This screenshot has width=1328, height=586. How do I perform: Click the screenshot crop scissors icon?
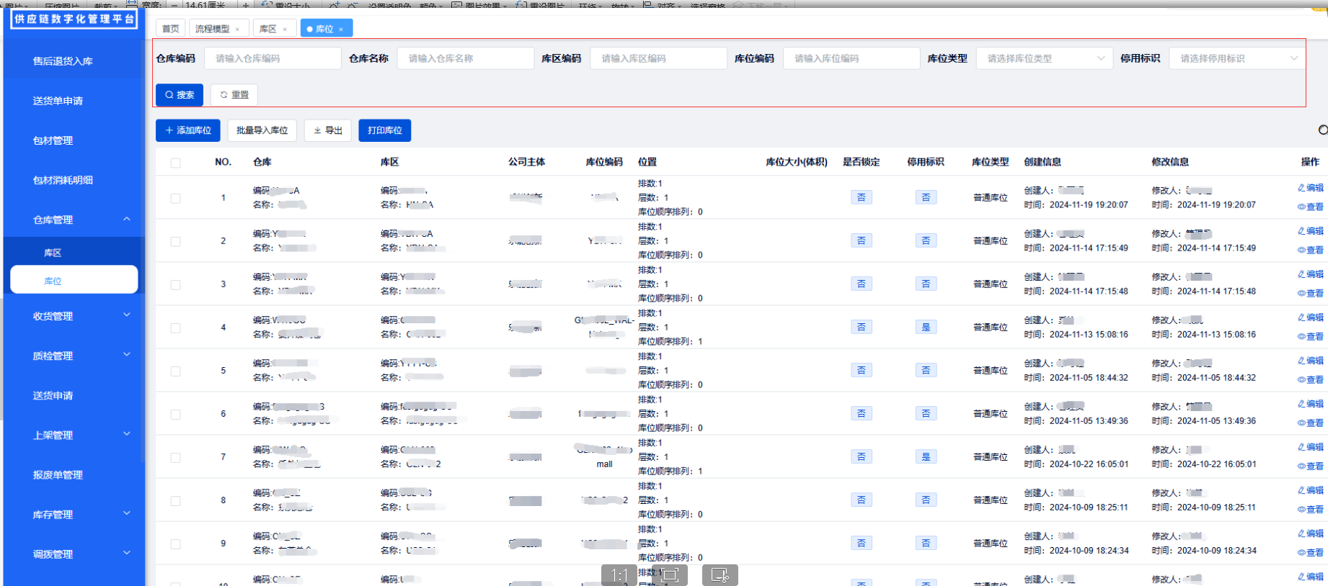pos(720,574)
